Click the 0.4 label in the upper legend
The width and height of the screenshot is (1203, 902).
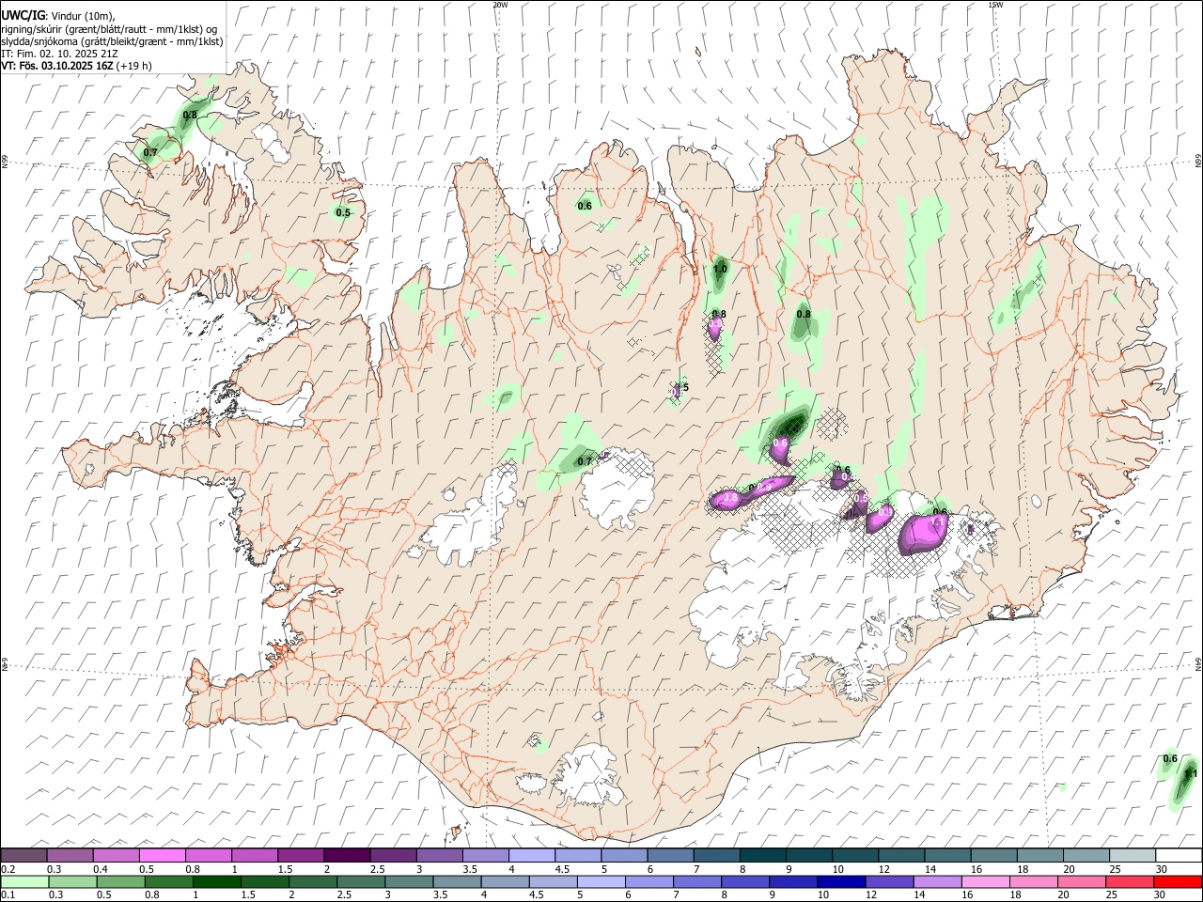[101, 869]
